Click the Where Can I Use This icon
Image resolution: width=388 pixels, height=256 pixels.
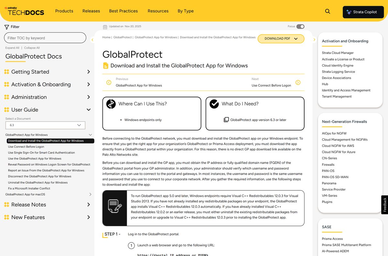coord(111,104)
